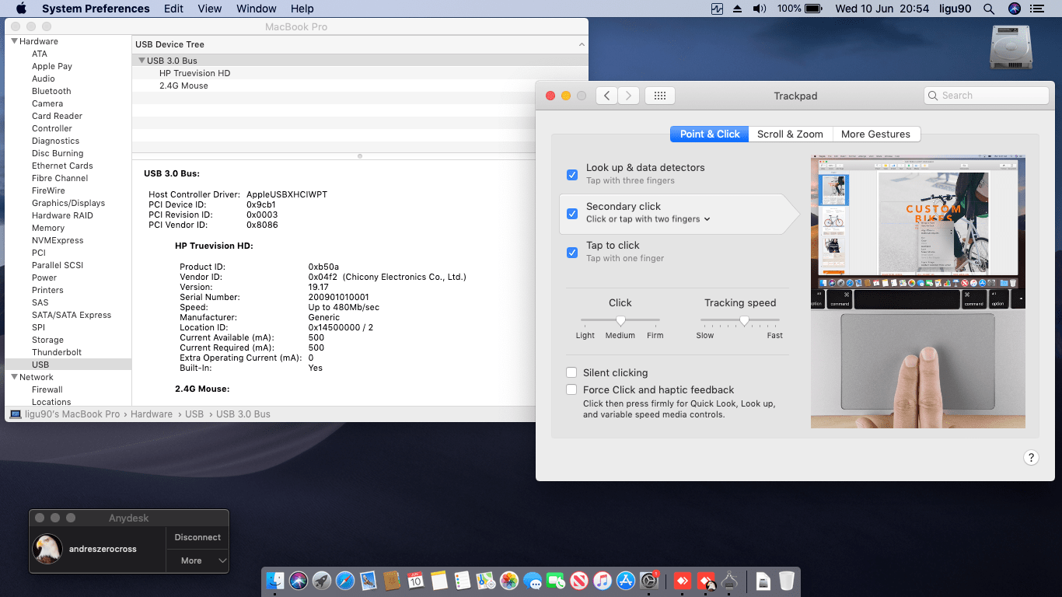Image resolution: width=1062 pixels, height=597 pixels.
Task: Launch Launchpad from the Dock
Action: (x=322, y=581)
